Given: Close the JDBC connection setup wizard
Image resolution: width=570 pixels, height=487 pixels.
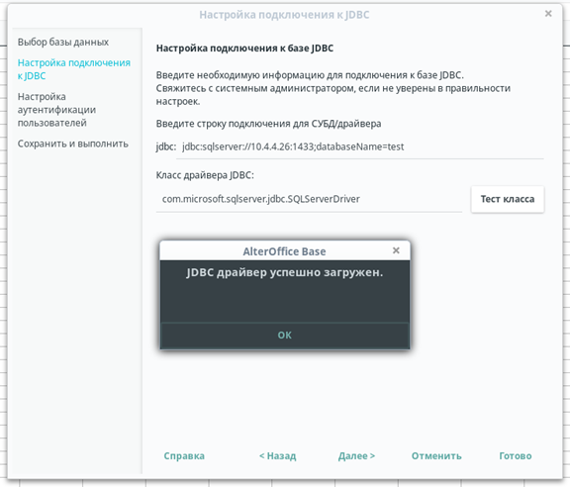Looking at the screenshot, I should (x=548, y=14).
